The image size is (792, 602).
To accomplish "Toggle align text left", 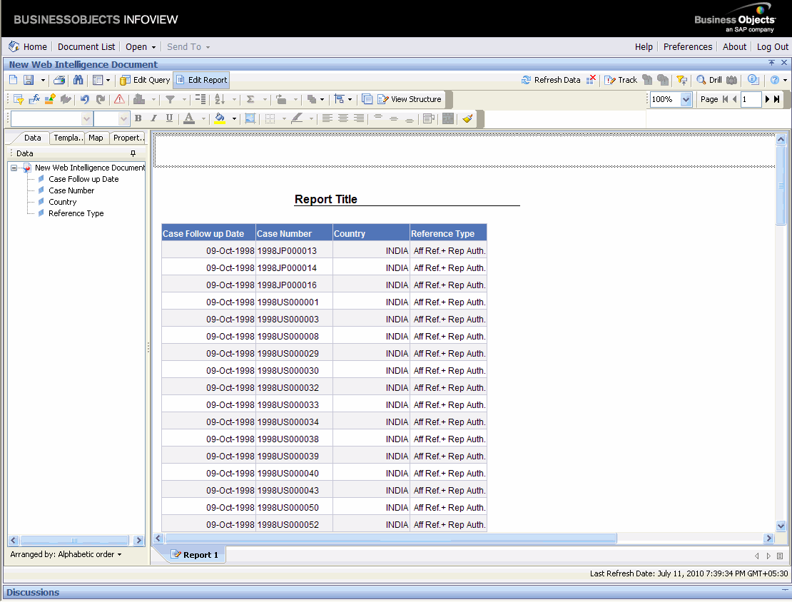I will point(328,118).
